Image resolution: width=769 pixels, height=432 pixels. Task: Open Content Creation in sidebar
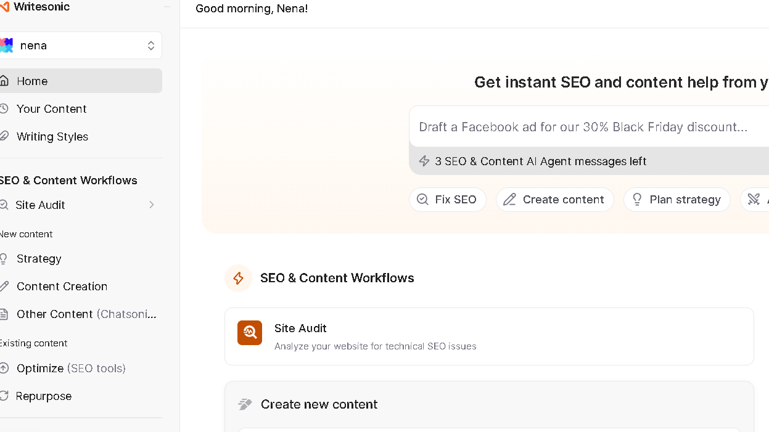click(x=62, y=286)
